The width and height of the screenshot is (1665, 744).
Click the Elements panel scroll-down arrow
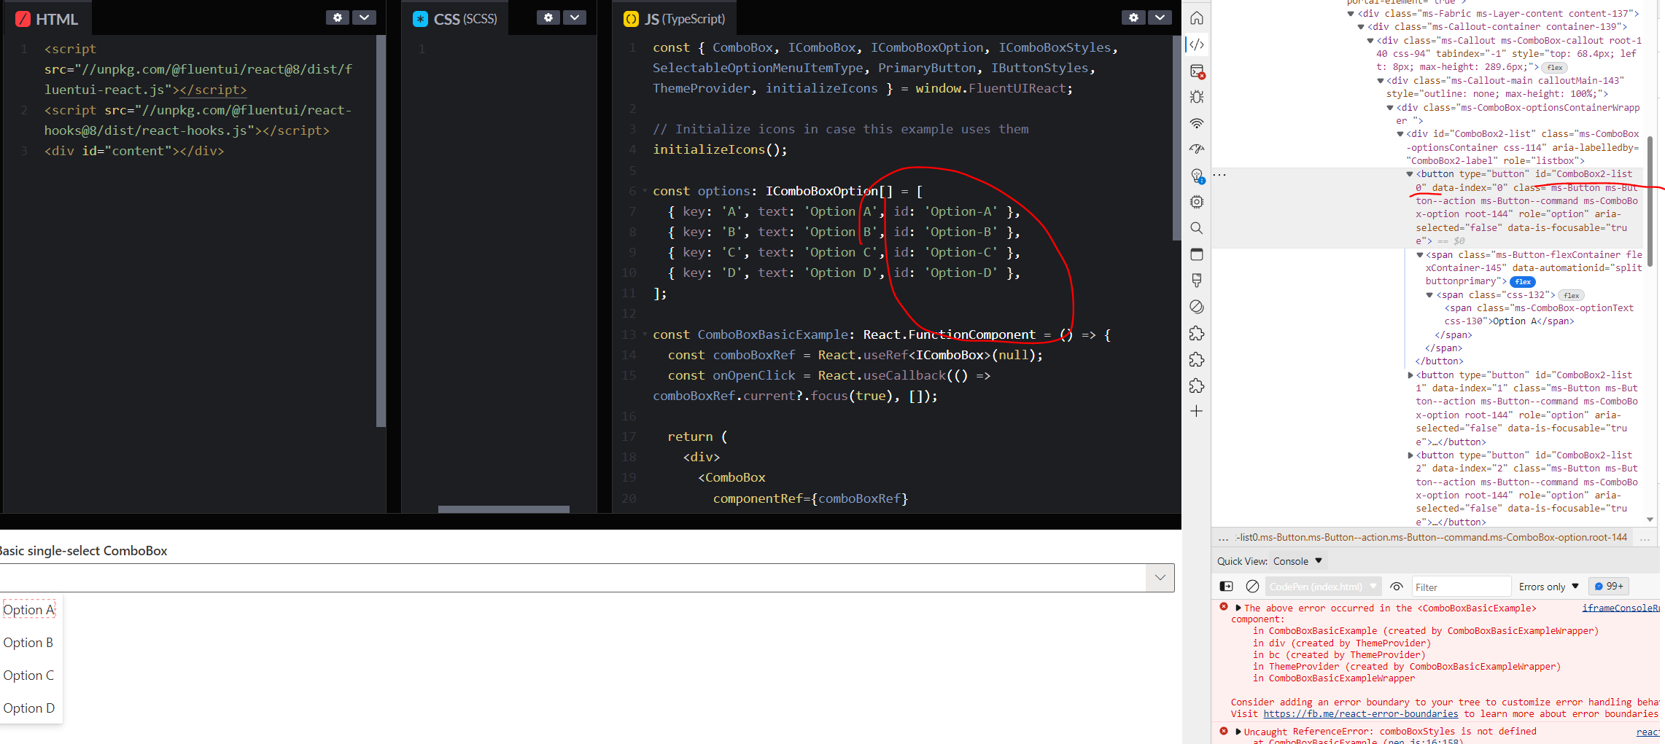[x=1650, y=520]
